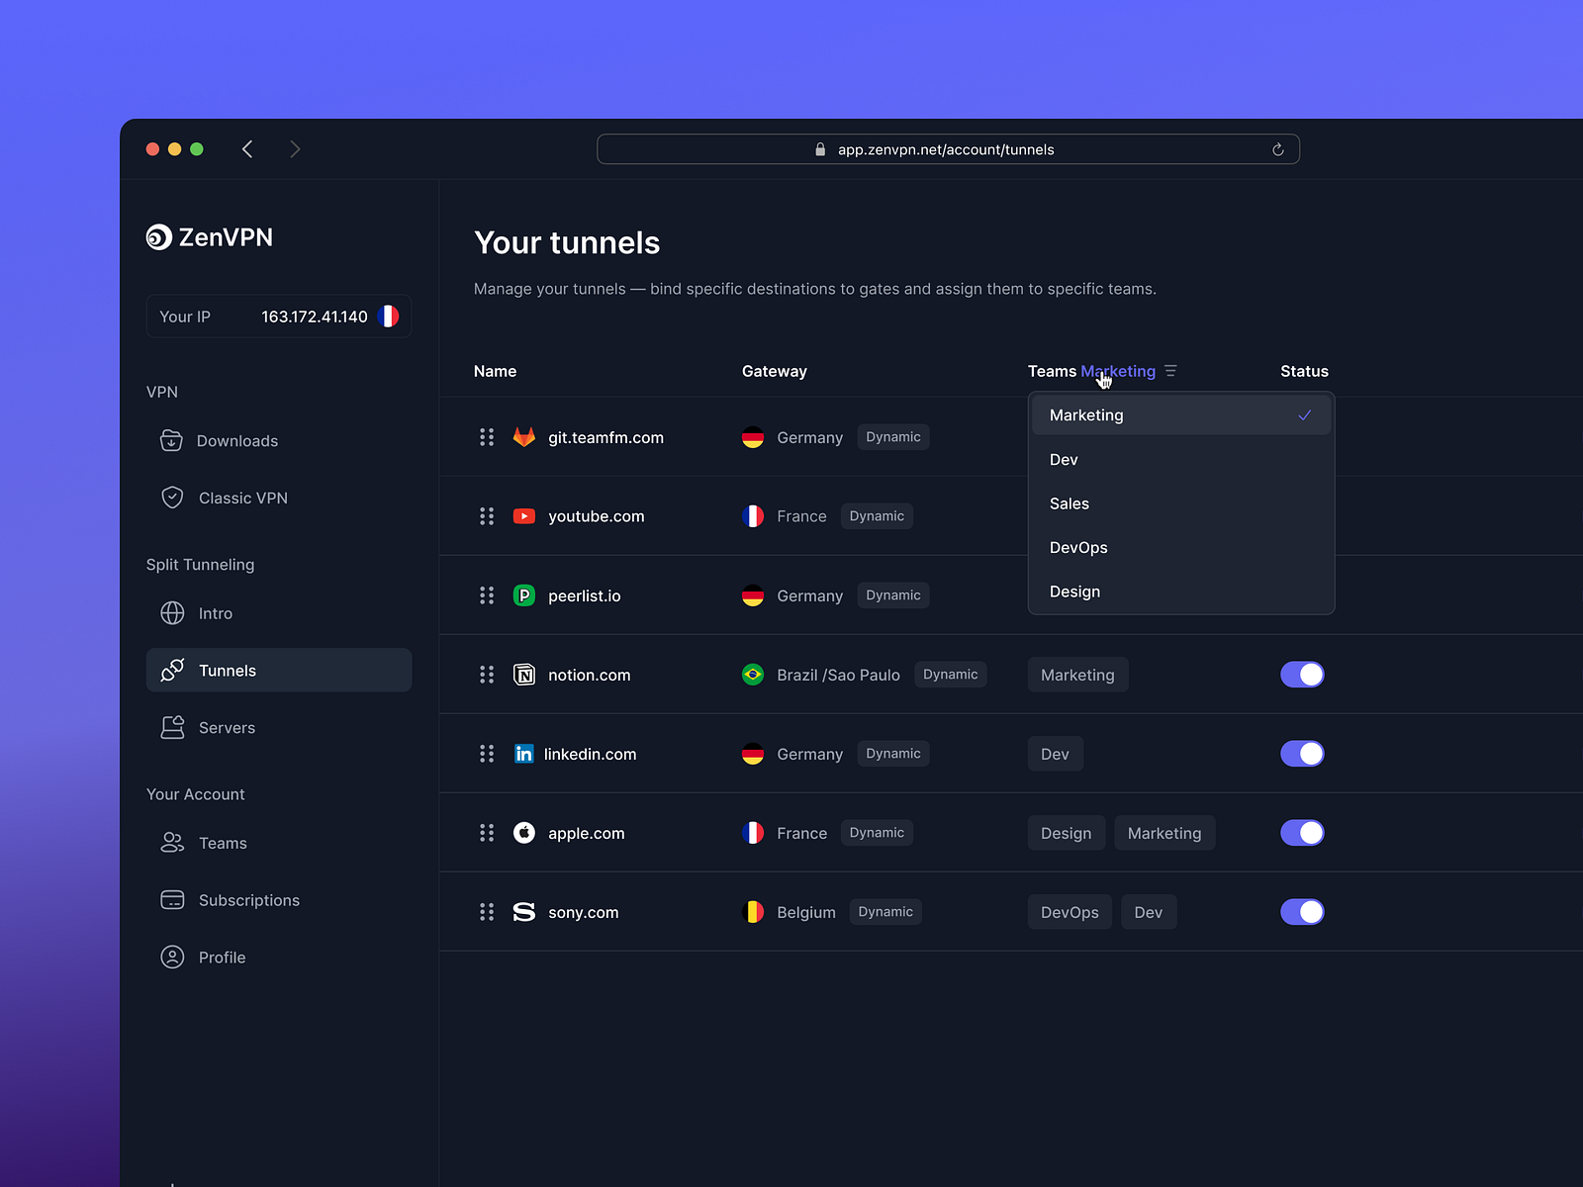This screenshot has height=1187, width=1583.
Task: Open Subscriptions using the card icon
Action: coord(172,900)
